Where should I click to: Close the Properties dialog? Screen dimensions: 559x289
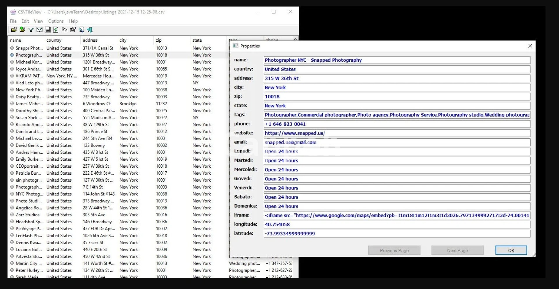pos(530,46)
